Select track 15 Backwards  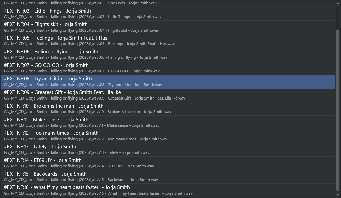(x=45, y=174)
